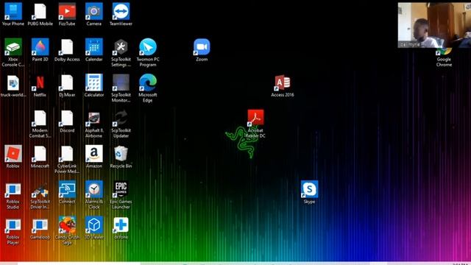The height and width of the screenshot is (265, 471).
Task: Open Access 2016 shortcut
Action: click(283, 82)
